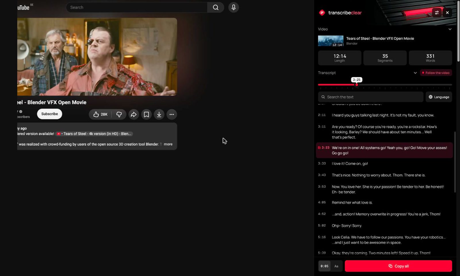Like the video with thumbs up
This screenshot has width=460, height=276.
[100, 114]
